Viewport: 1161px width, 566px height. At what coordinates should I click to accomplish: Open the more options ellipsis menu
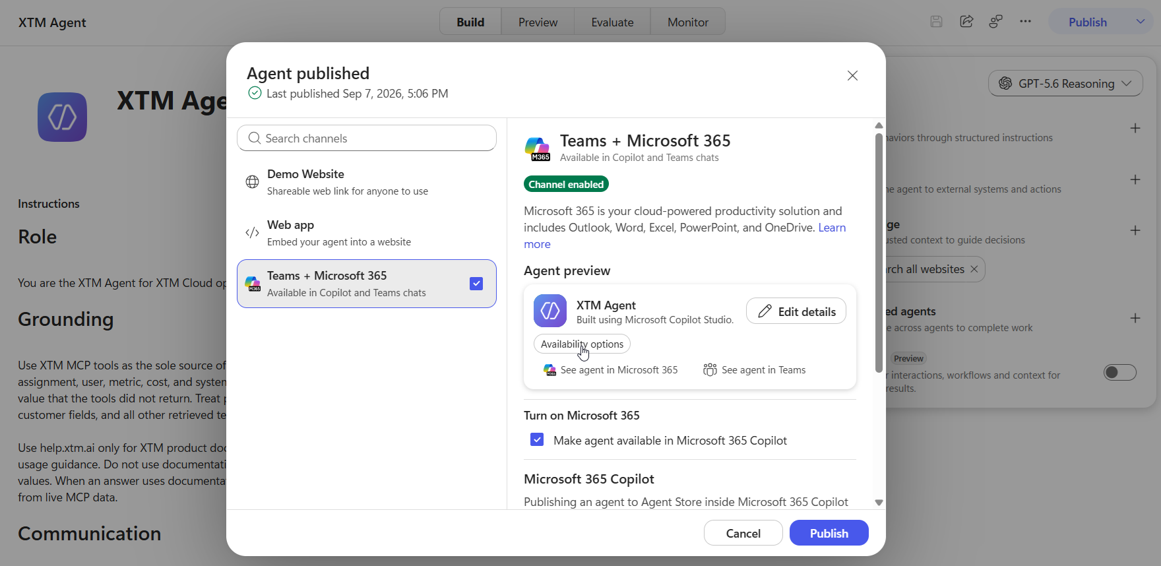pos(1025,22)
